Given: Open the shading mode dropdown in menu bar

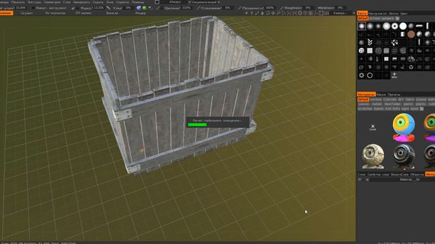Looking at the screenshot, I should pos(205,2).
